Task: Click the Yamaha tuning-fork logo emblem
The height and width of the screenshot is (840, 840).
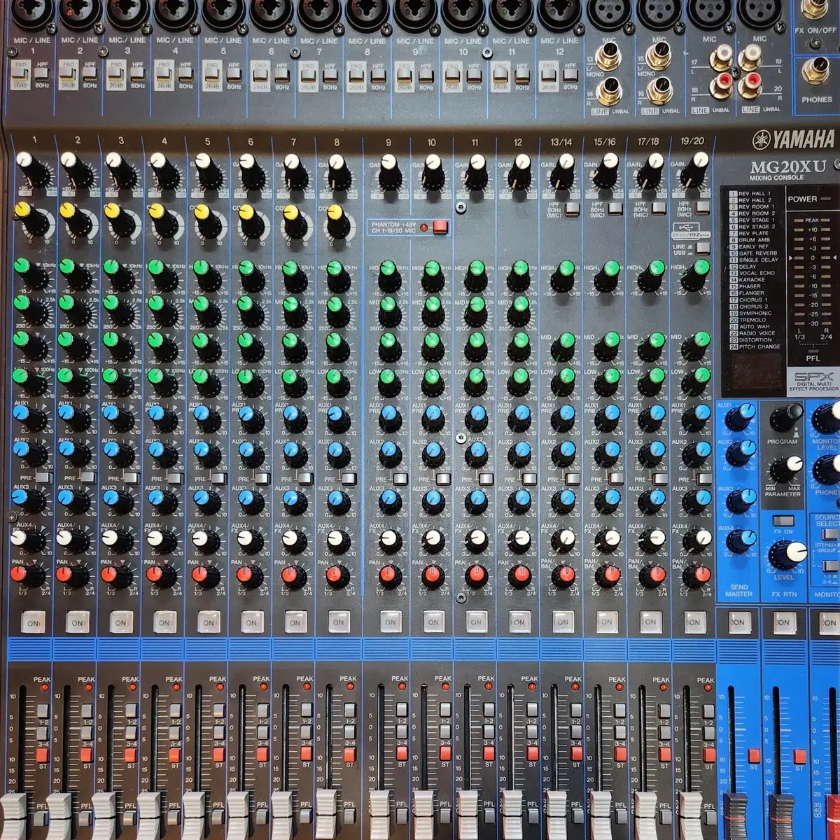Action: [762, 139]
